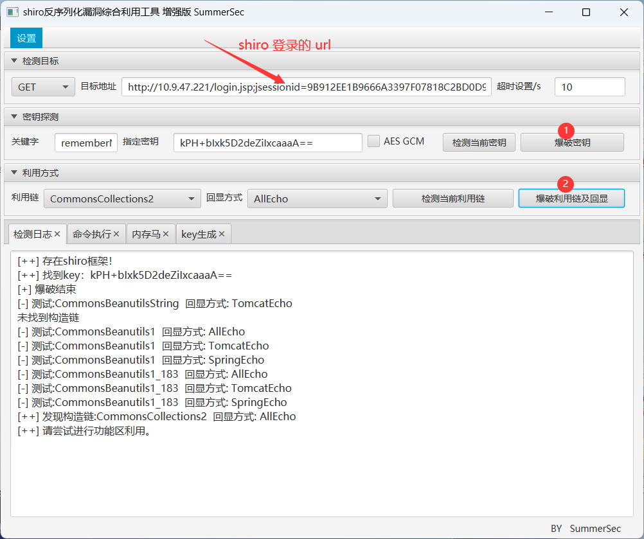Maximize the shiro tool window
This screenshot has height=539, width=644.
click(586, 12)
